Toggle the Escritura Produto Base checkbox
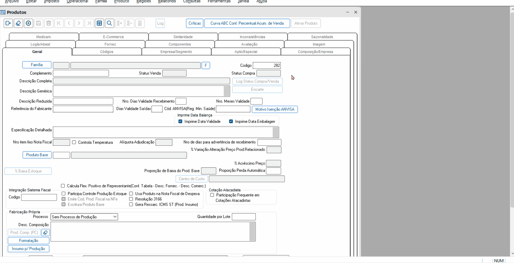The image size is (514, 263). click(64, 204)
